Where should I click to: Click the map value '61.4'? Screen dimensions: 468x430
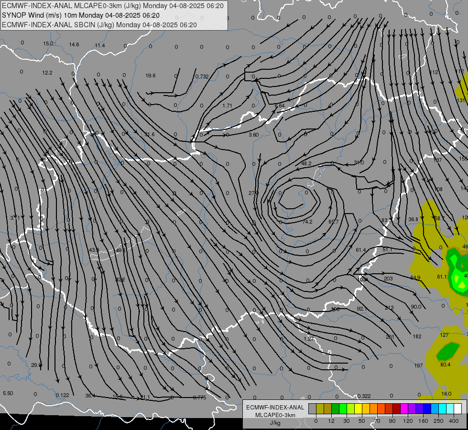[x=361, y=250]
